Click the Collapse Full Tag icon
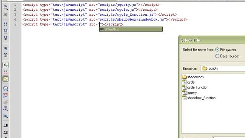This screenshot has height=138, width=245. pos(5,25)
